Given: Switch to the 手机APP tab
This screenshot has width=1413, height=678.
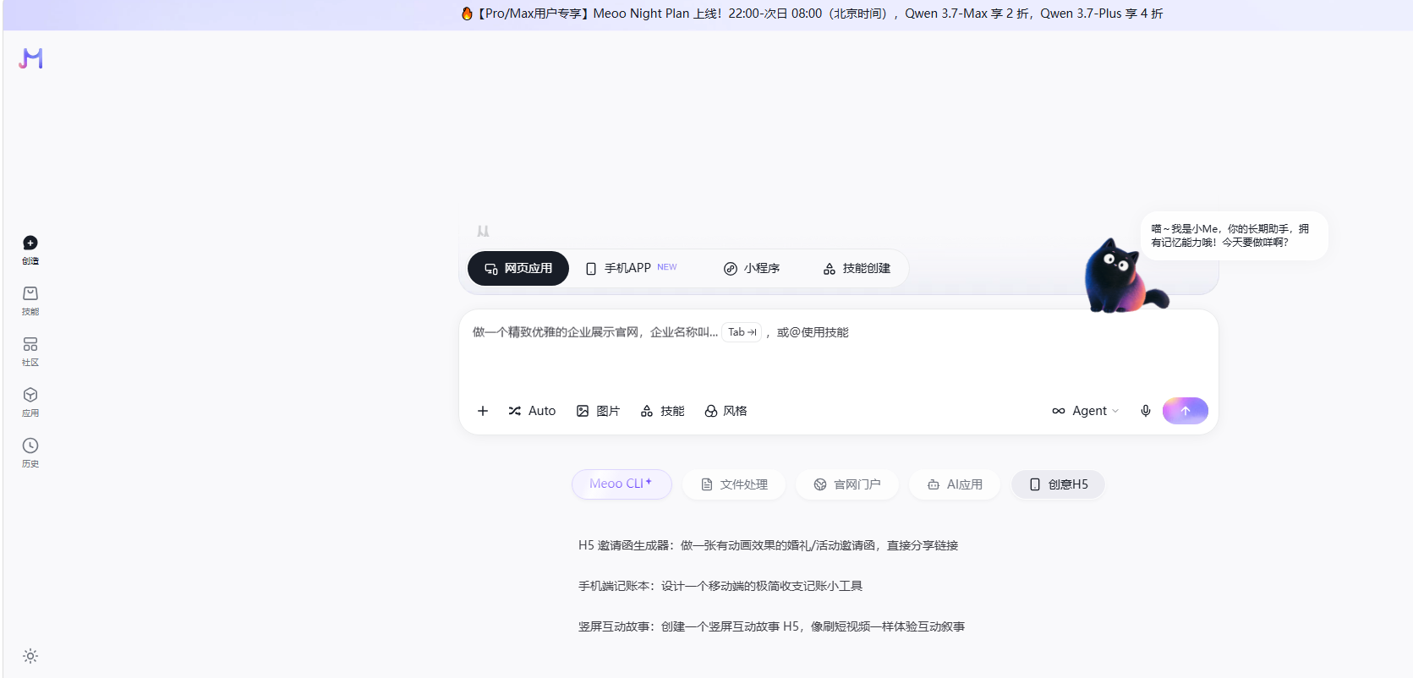Looking at the screenshot, I should pos(632,268).
